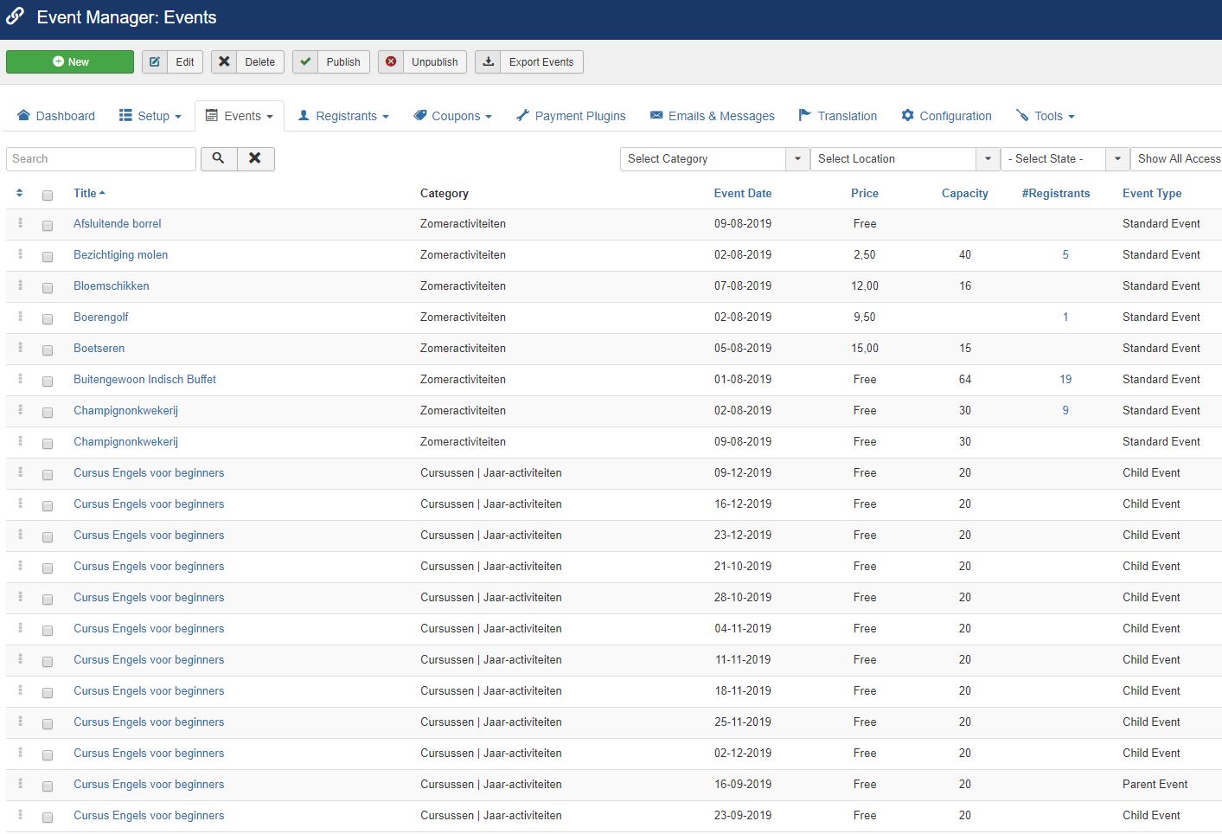Switch to the Payment Plugins tab
Image resolution: width=1222 pixels, height=834 pixels.
(571, 116)
